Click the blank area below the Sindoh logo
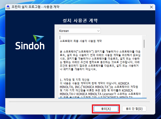Screen dimensions: 161x119 tap(30, 75)
